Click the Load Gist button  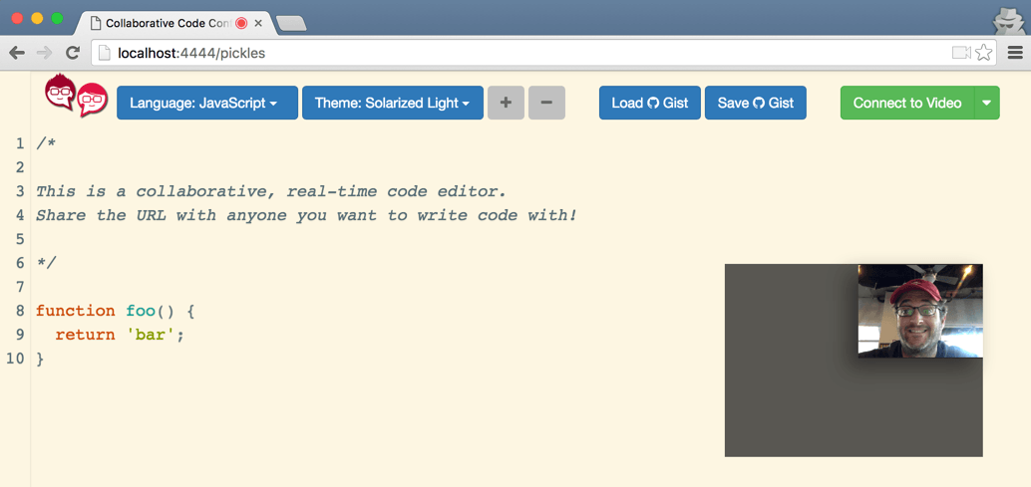click(650, 103)
